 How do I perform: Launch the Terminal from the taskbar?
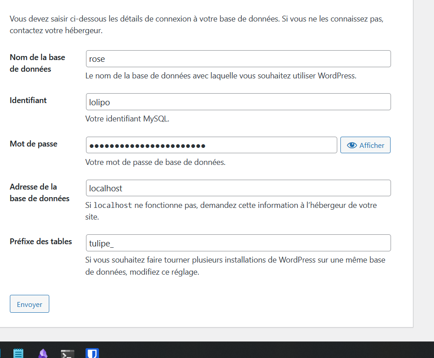point(68,354)
